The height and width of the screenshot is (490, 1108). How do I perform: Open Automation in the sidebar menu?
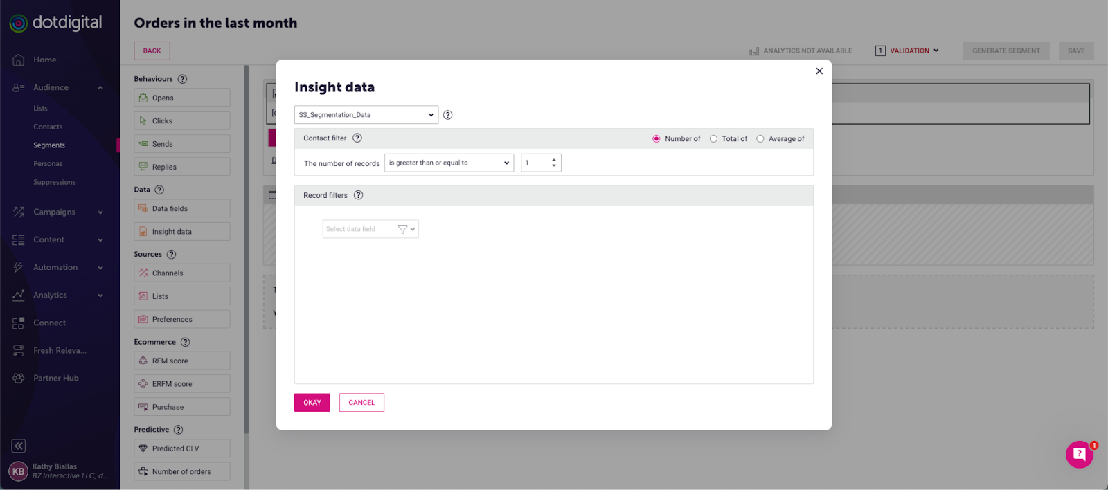(x=55, y=267)
